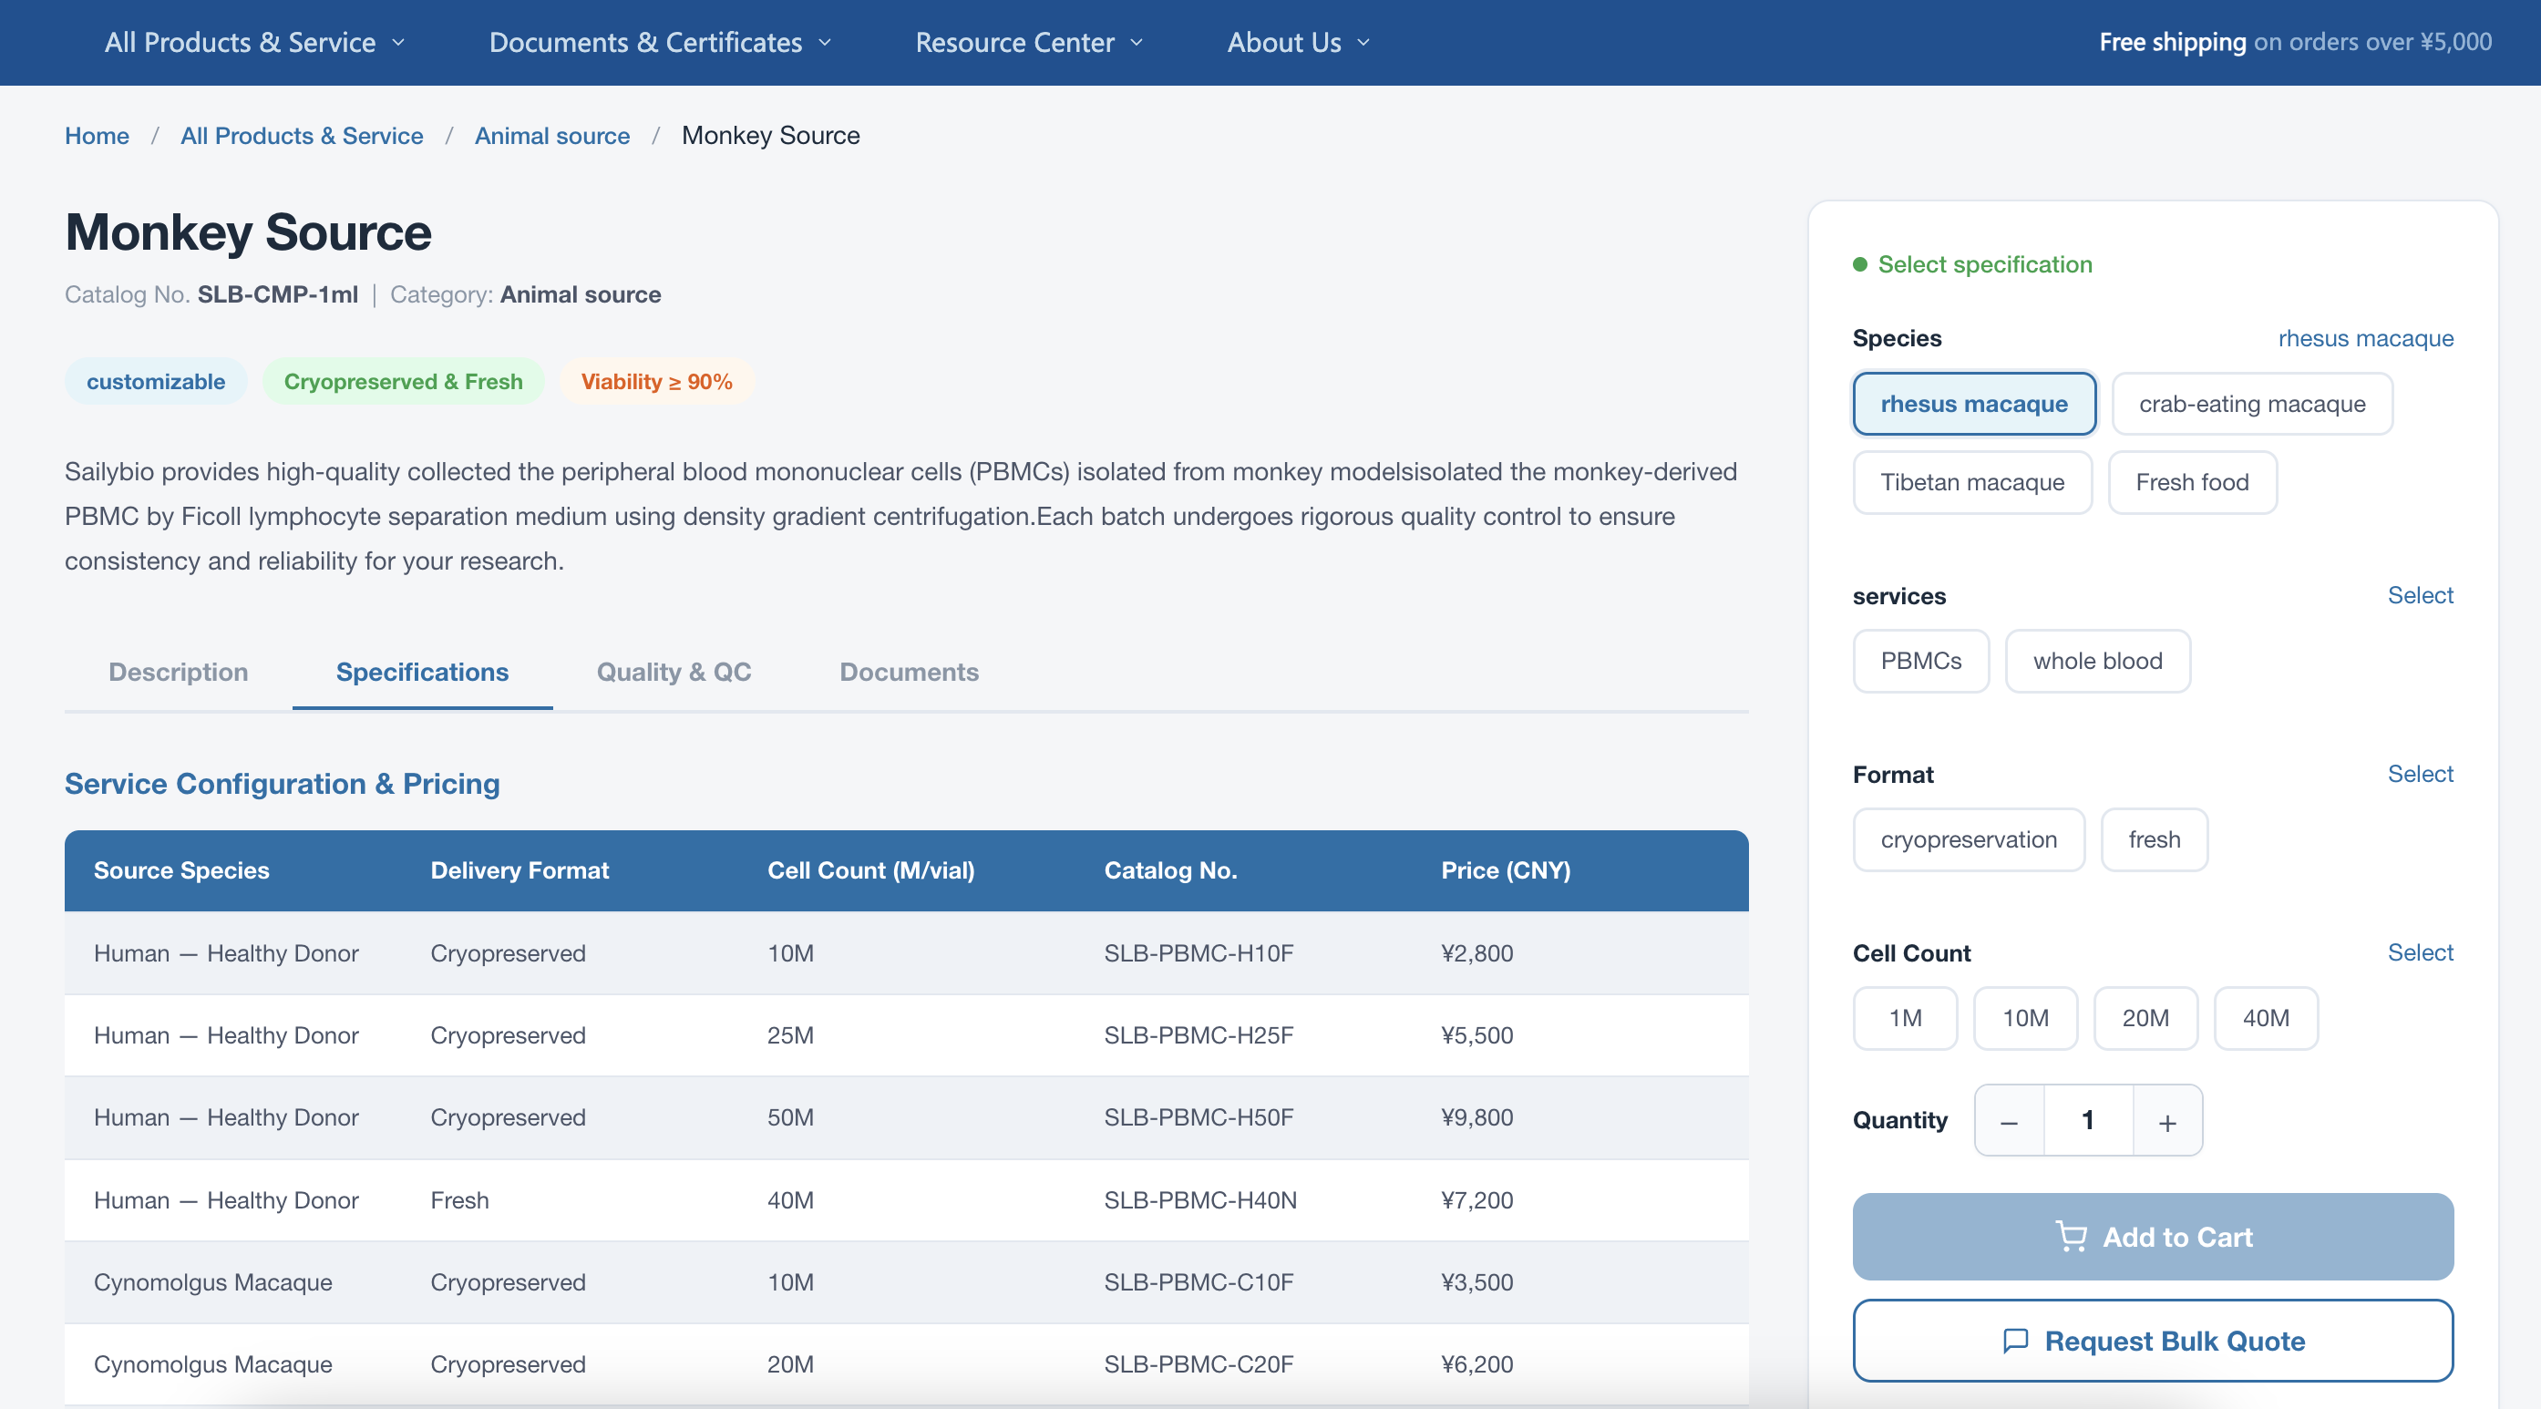Choose rhesus macaque species option
Viewport: 2541px width, 1409px height.
click(x=1974, y=404)
